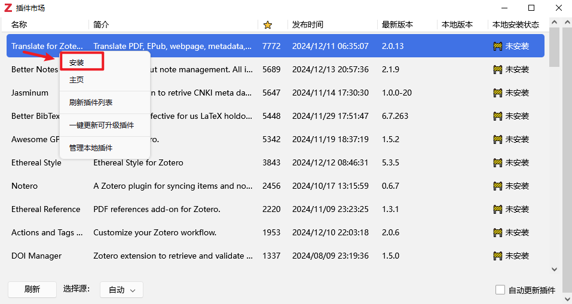Click the inner list scrollbar thumb
The width and height of the screenshot is (572, 304).
pos(555,47)
